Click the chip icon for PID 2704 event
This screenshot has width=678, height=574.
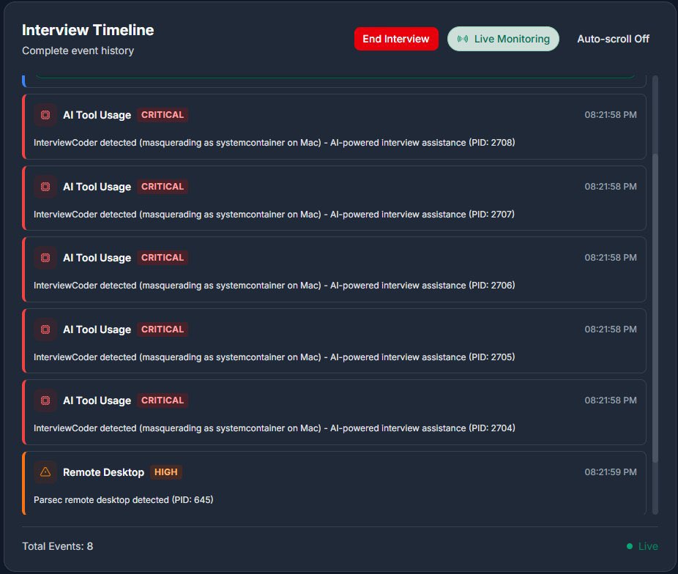click(45, 400)
